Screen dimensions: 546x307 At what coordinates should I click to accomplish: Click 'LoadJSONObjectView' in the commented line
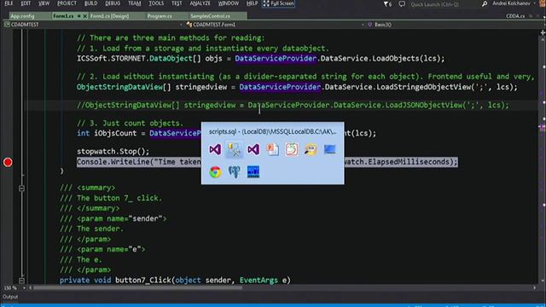click(423, 105)
